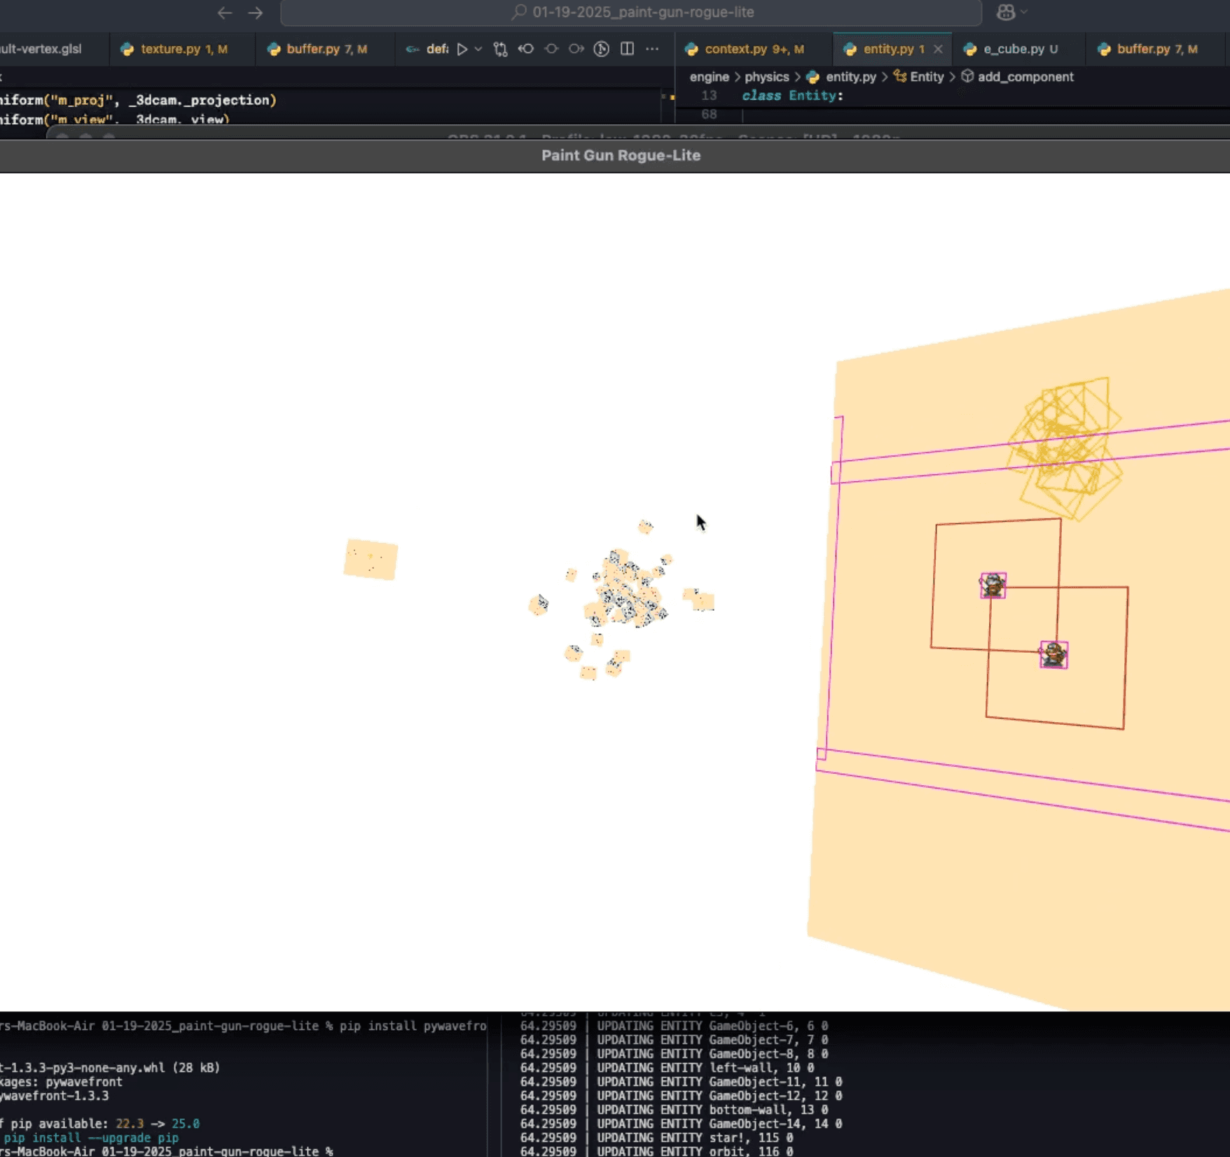Open the timeline clock icon

601,49
